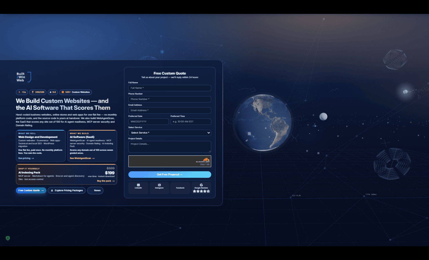
Task: Click the Preferred Date field
Action: [148, 122]
